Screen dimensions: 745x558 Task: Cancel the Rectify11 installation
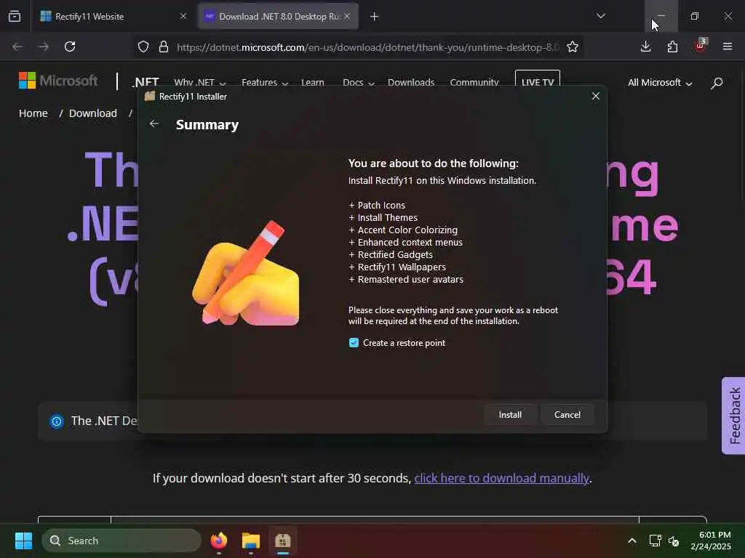pos(567,415)
